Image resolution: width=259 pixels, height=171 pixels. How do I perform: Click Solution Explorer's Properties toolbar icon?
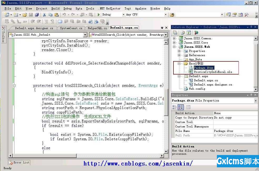[x=175, y=33]
